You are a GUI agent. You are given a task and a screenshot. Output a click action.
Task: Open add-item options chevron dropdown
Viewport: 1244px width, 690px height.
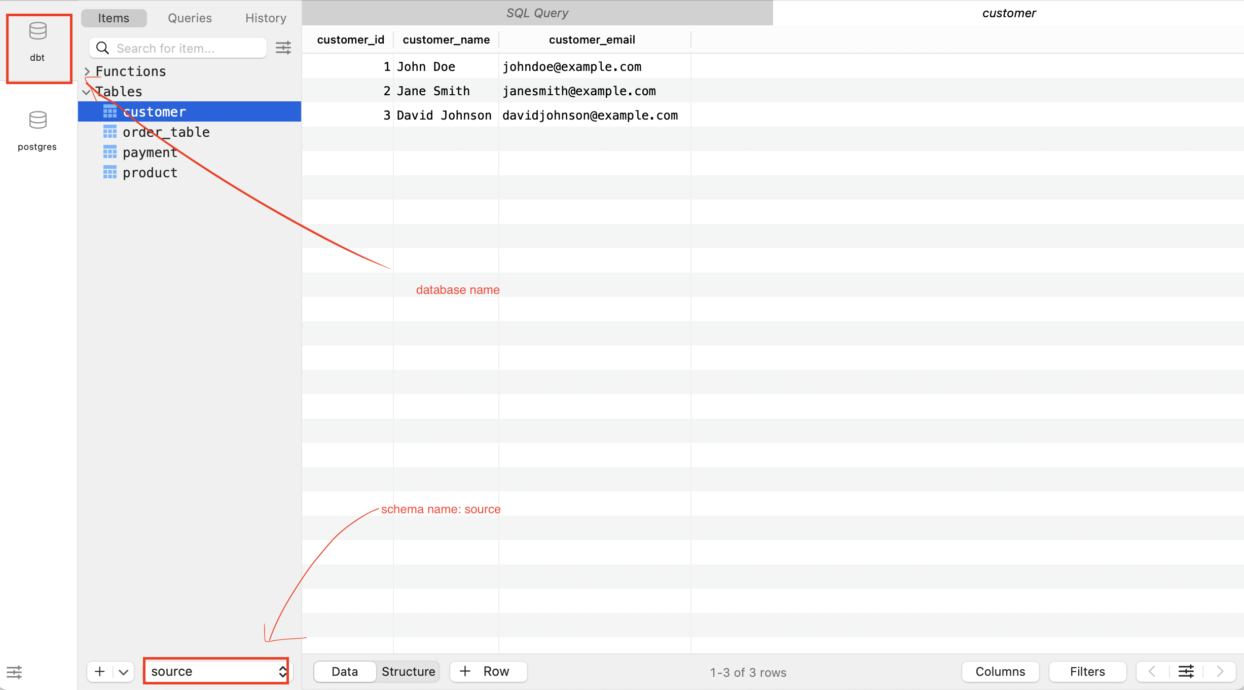pos(123,672)
